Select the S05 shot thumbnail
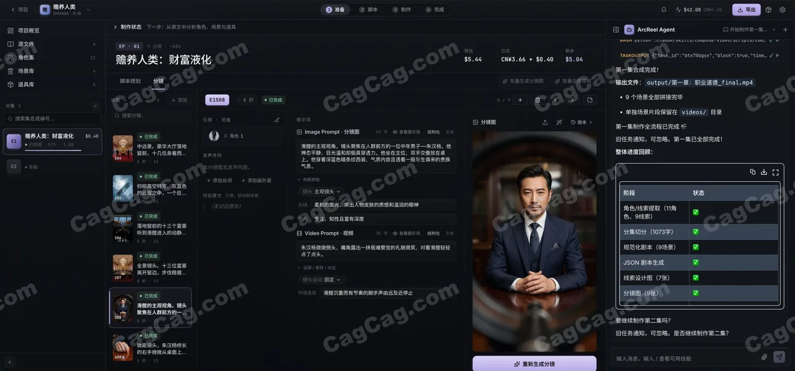Viewport: 795px width, 371px height. coord(123,188)
